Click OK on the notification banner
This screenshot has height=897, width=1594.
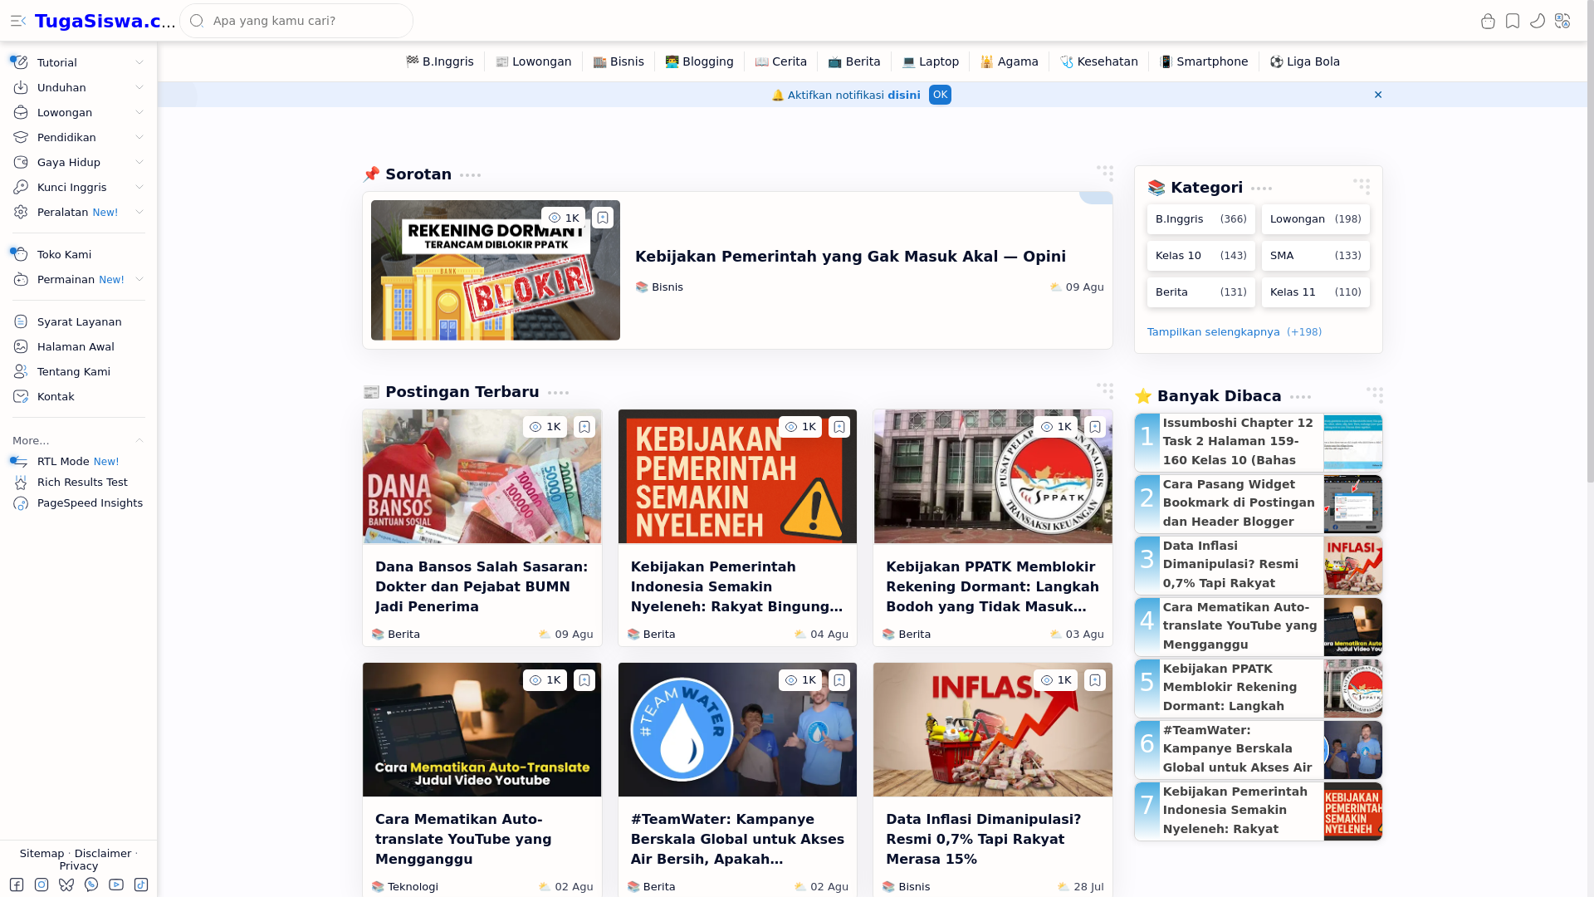tap(940, 95)
